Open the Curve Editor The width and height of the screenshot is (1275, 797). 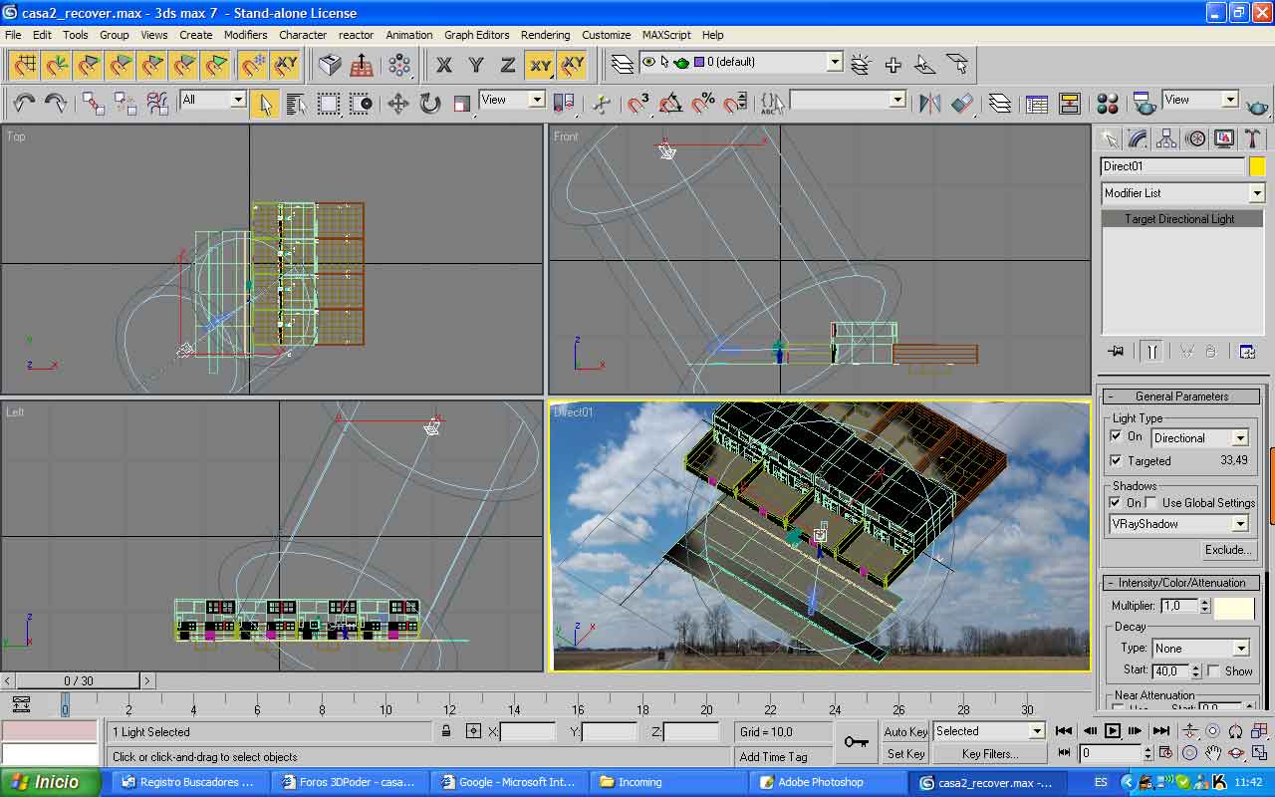tap(1037, 103)
